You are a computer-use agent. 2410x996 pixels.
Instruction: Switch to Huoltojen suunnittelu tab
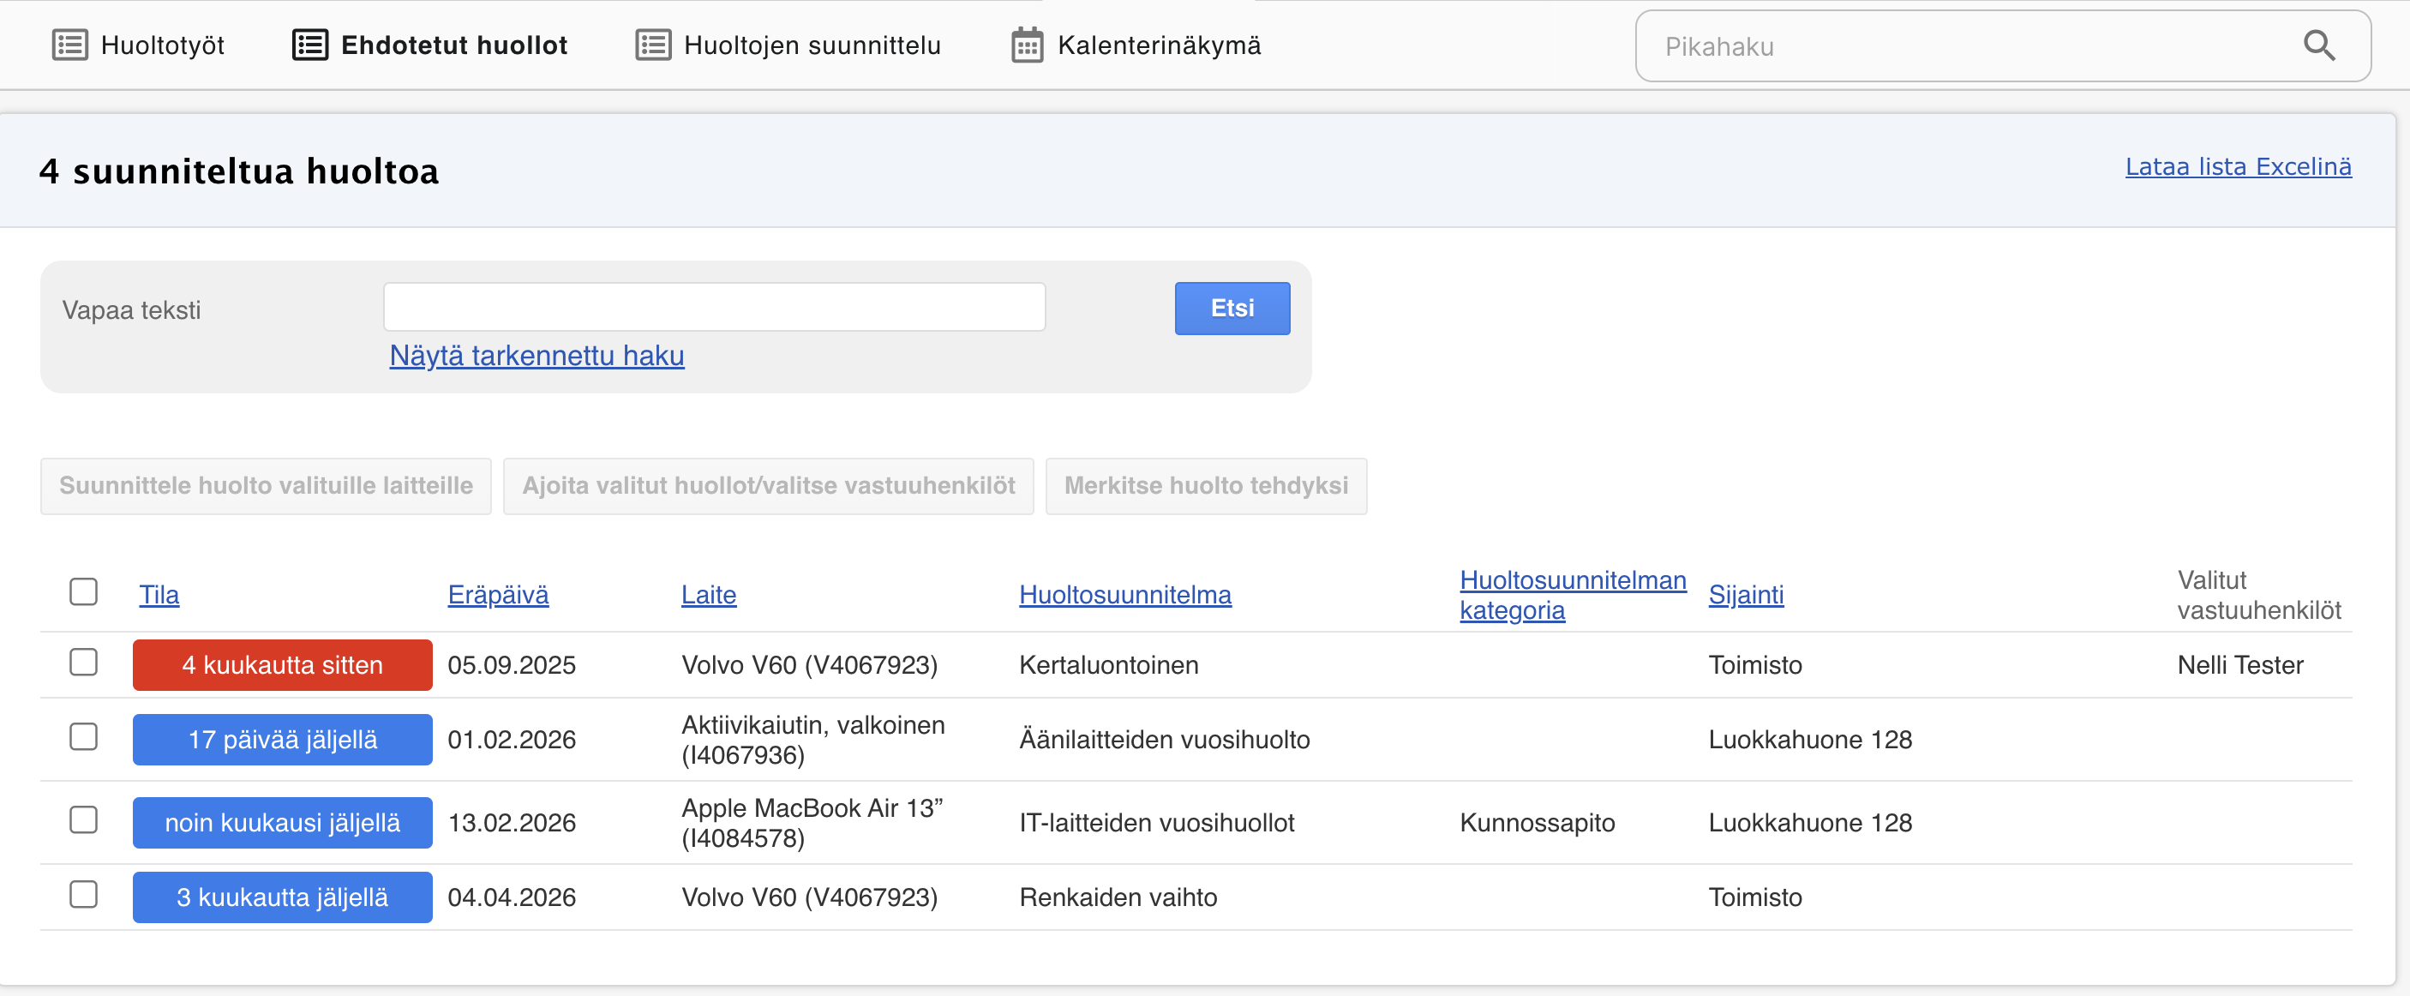click(x=811, y=45)
